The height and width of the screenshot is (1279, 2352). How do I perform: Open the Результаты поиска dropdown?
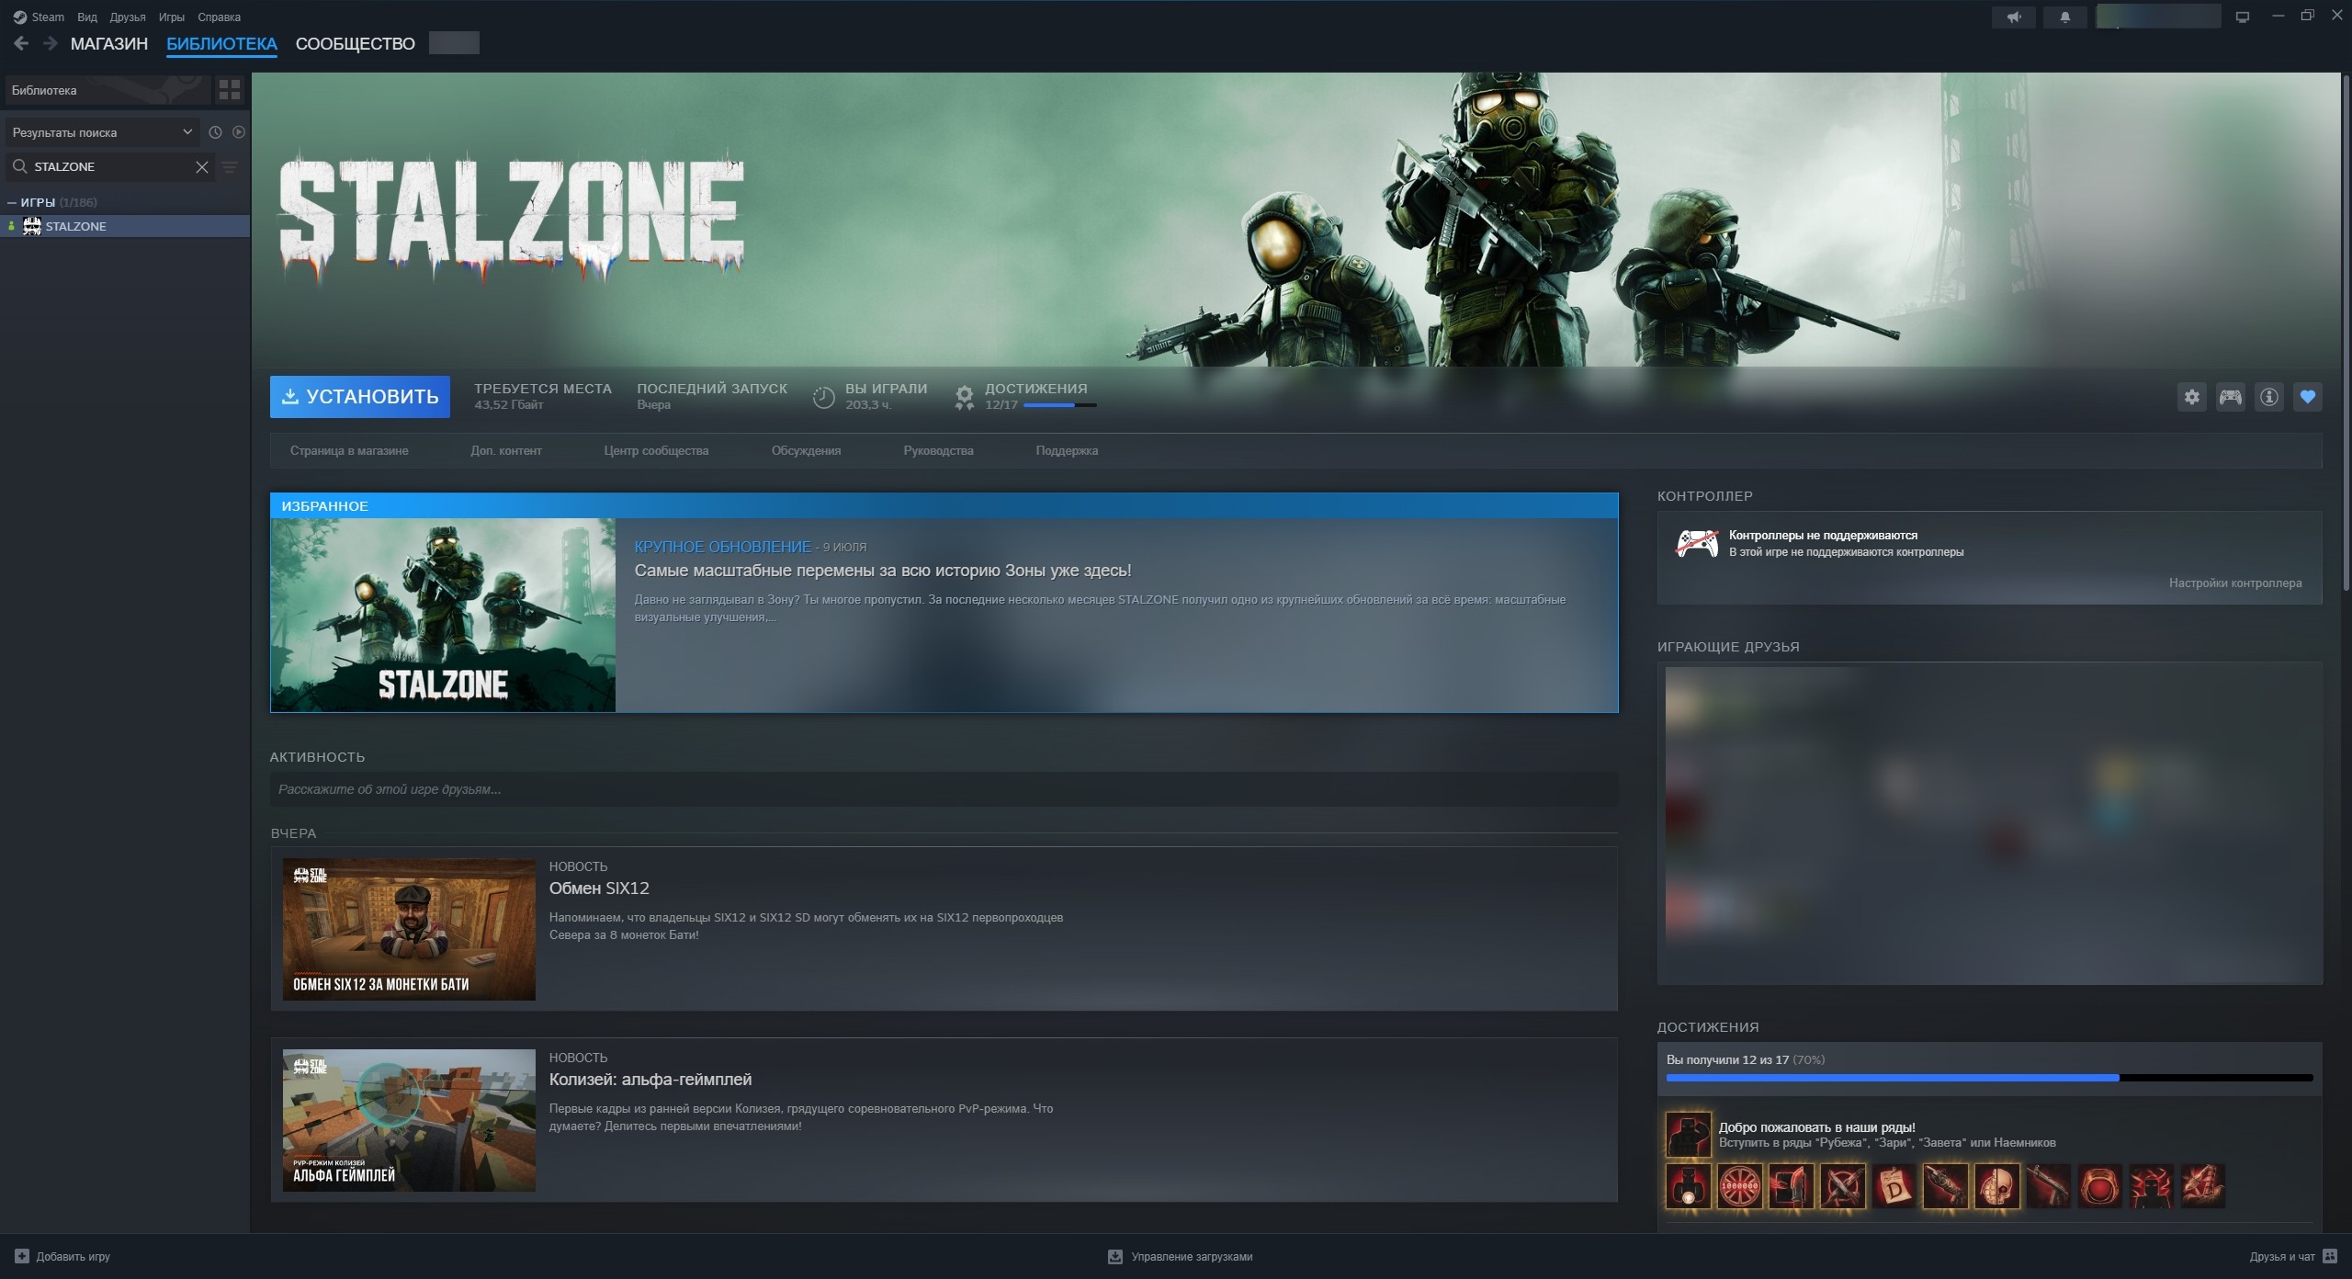pyautogui.click(x=101, y=132)
